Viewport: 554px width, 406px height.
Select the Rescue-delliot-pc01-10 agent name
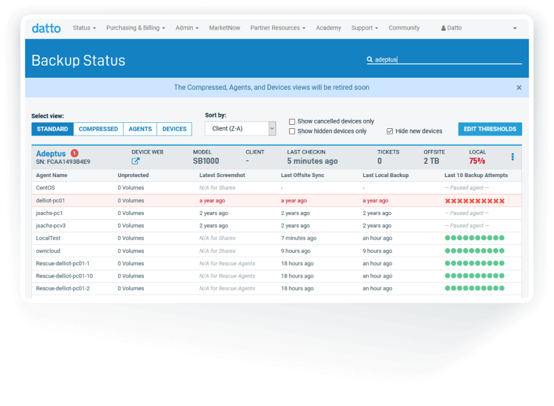[x=64, y=276]
